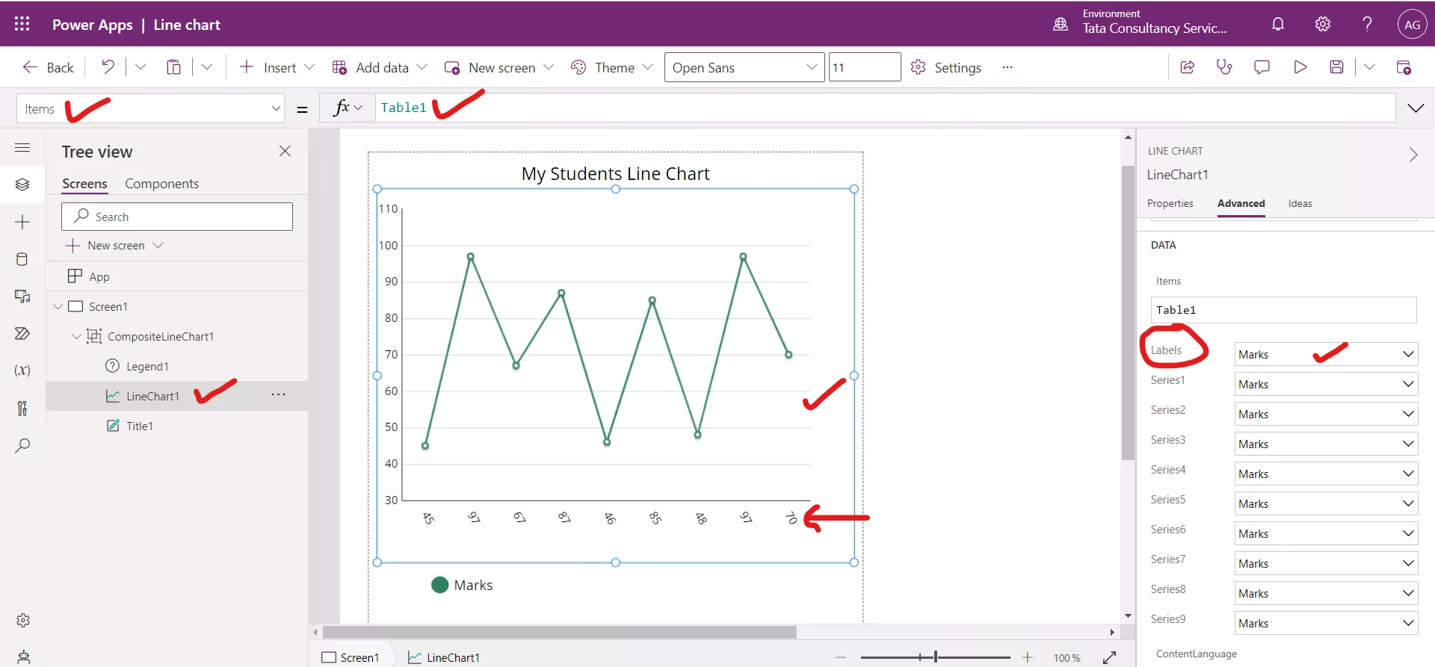Click the Undo icon
Image resolution: width=1435 pixels, height=667 pixels.
pos(108,67)
